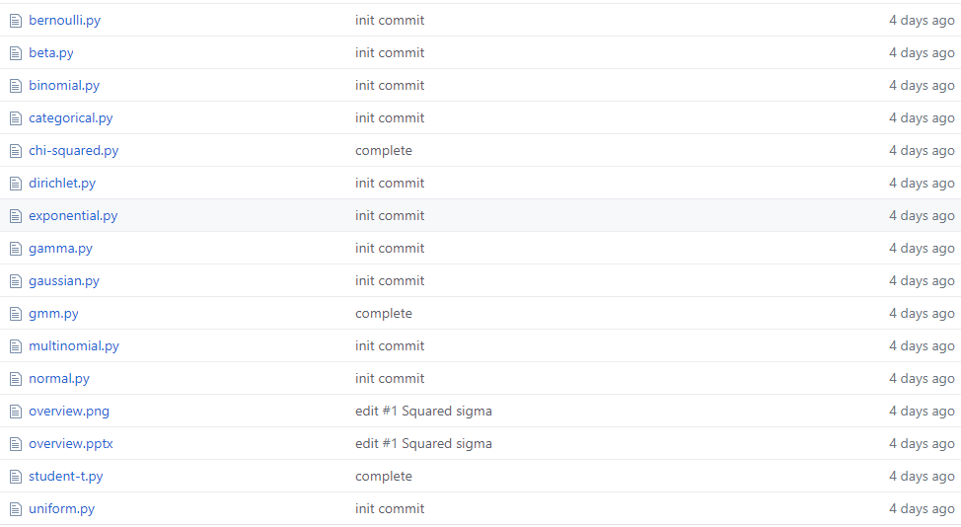Select the document icon for gmm.py
The image size is (961, 527).
pyautogui.click(x=16, y=315)
